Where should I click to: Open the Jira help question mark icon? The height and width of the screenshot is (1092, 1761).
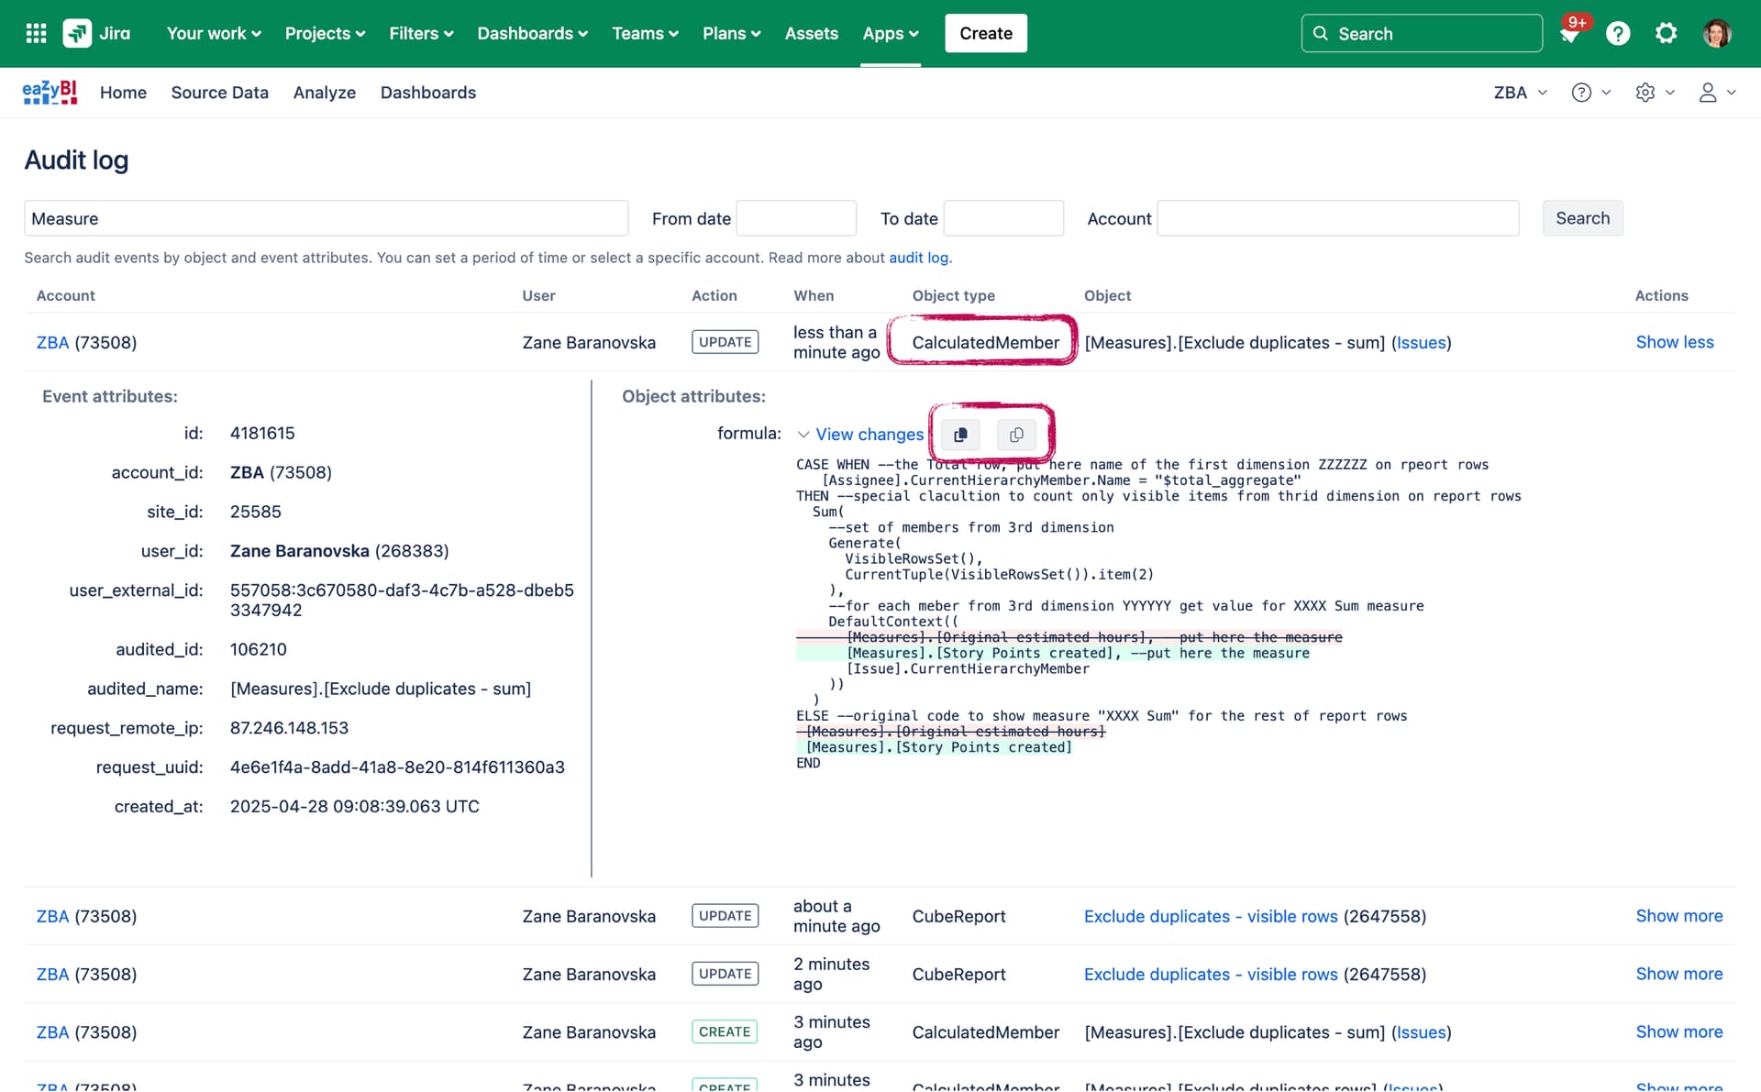click(x=1618, y=34)
